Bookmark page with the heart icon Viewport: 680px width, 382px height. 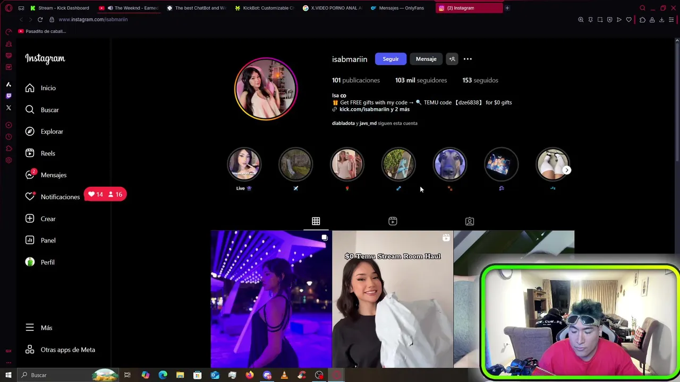(x=629, y=20)
